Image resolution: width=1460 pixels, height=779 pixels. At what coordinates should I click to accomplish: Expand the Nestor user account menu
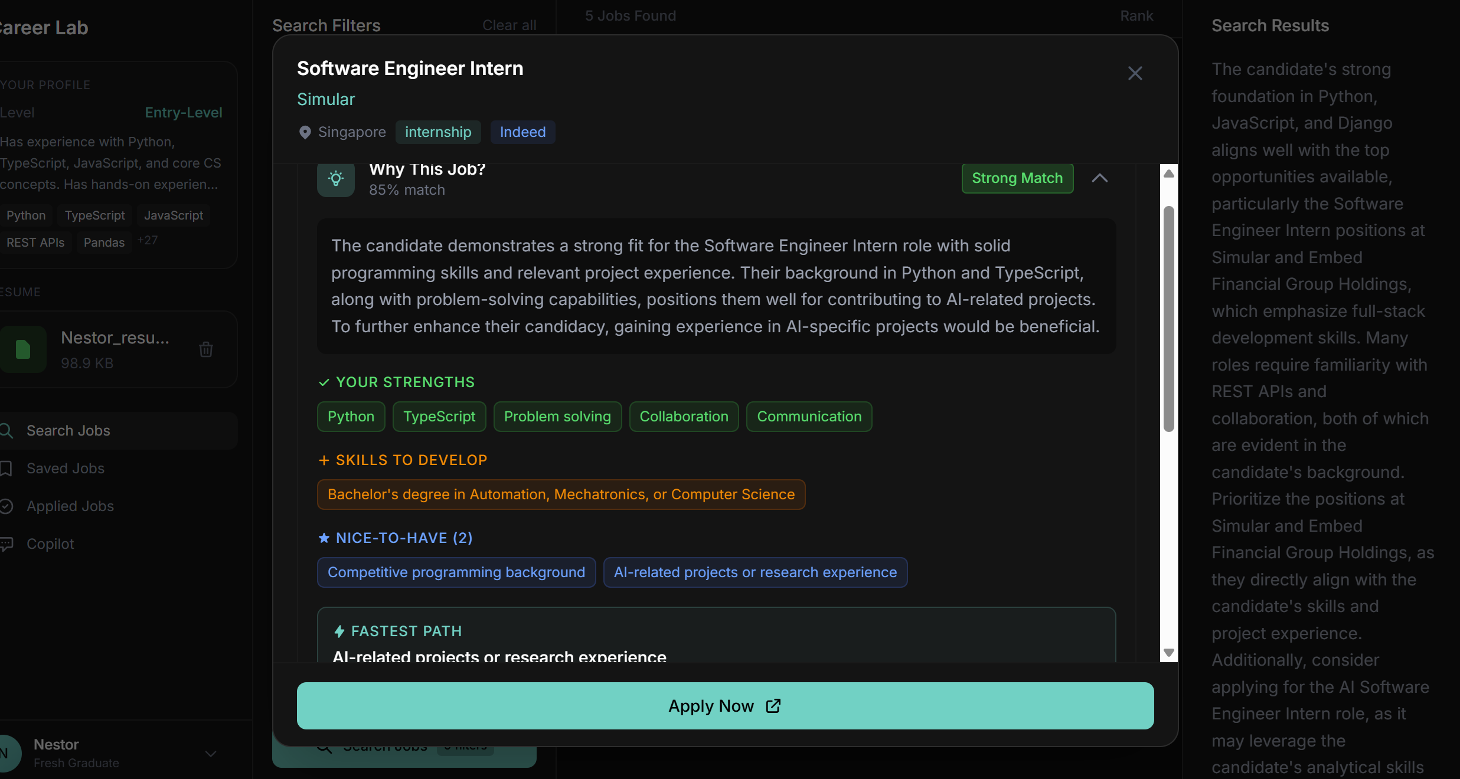(211, 754)
